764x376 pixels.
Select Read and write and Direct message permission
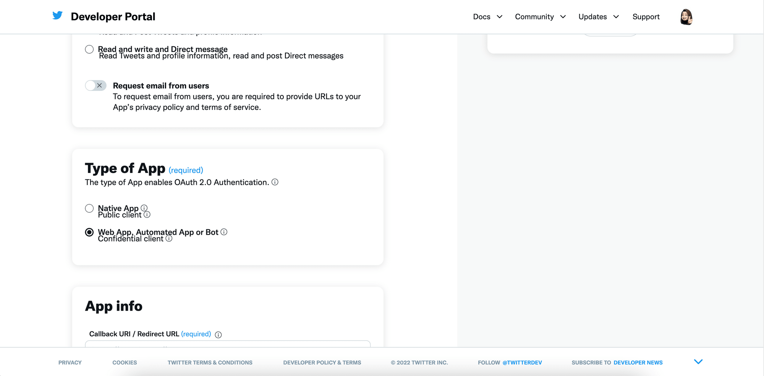click(89, 49)
